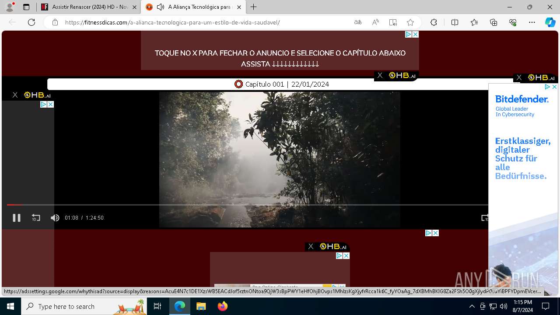Refresh the current page
The width and height of the screenshot is (560, 315).
click(31, 22)
